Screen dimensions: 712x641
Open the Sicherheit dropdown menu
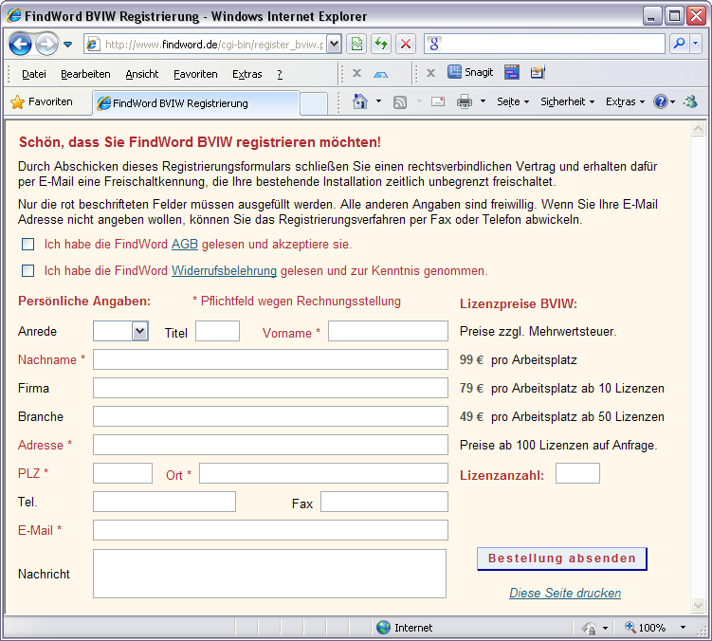[x=567, y=101]
